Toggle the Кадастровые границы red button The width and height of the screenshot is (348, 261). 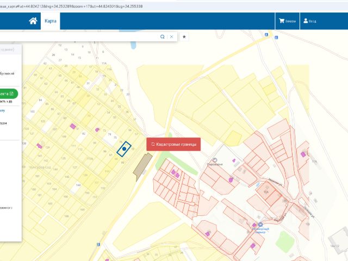tap(173, 144)
